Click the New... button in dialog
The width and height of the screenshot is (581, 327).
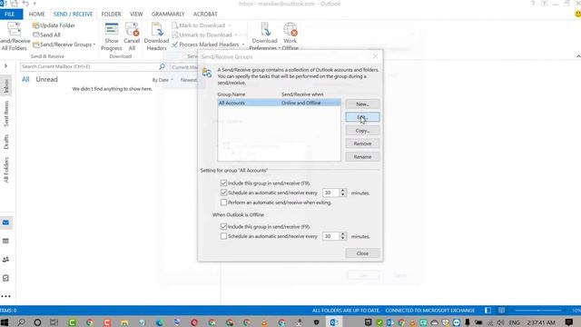[x=362, y=104]
